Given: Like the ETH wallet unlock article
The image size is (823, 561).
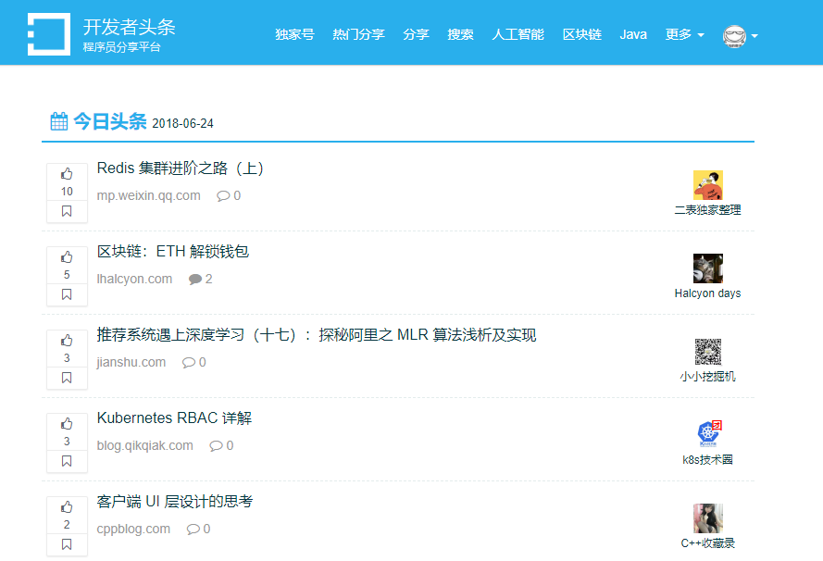Looking at the screenshot, I should (x=67, y=257).
